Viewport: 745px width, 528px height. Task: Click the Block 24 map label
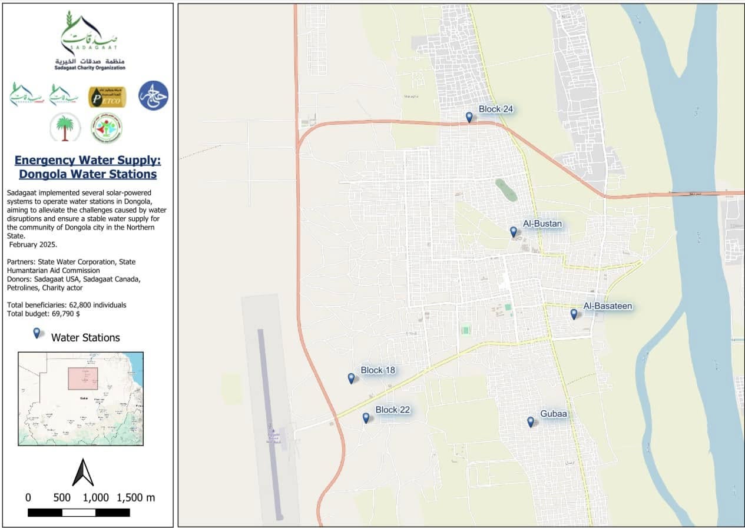click(x=496, y=109)
